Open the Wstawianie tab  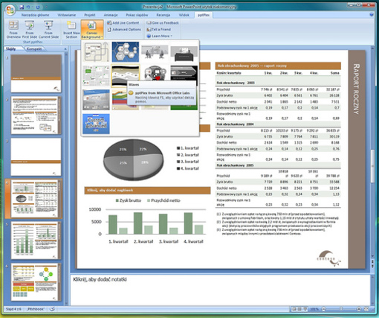tap(67, 15)
